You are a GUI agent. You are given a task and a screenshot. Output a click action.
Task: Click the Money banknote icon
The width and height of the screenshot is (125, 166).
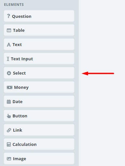(x=9, y=87)
